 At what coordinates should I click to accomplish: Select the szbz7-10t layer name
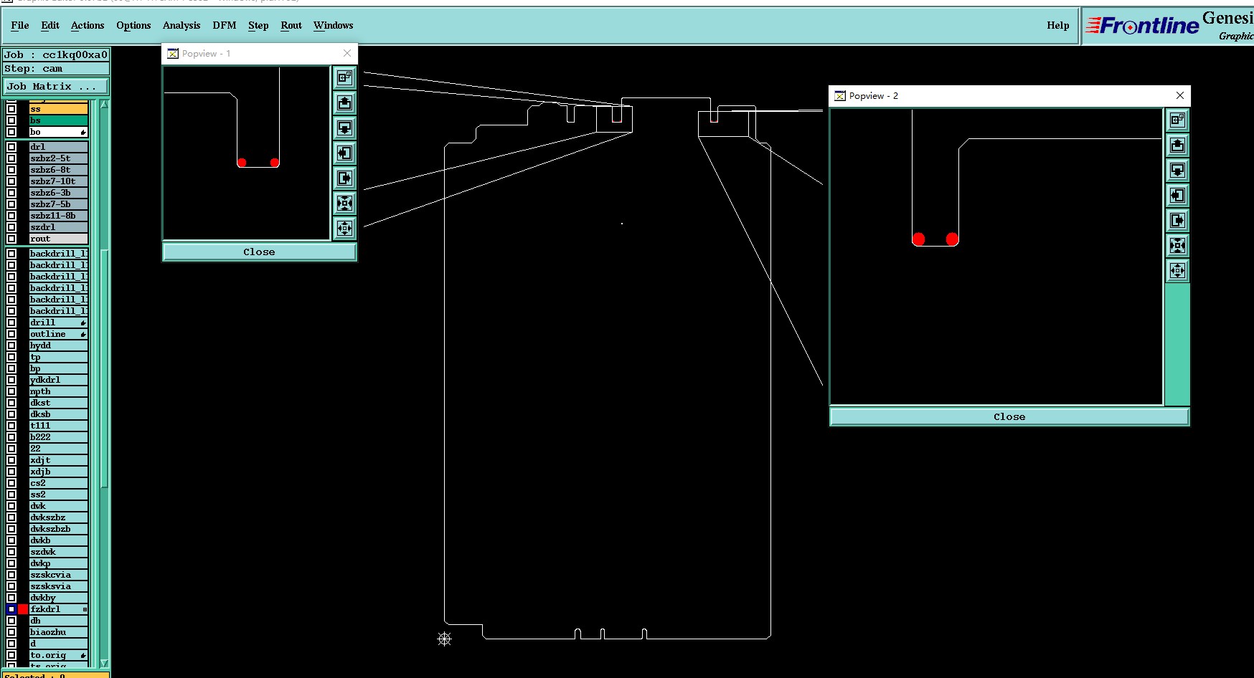point(59,181)
